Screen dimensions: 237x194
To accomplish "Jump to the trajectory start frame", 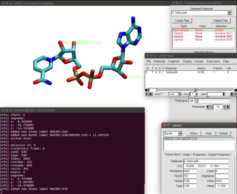I will point(147,90).
